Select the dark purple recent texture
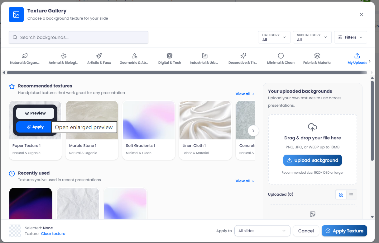 pos(31,203)
